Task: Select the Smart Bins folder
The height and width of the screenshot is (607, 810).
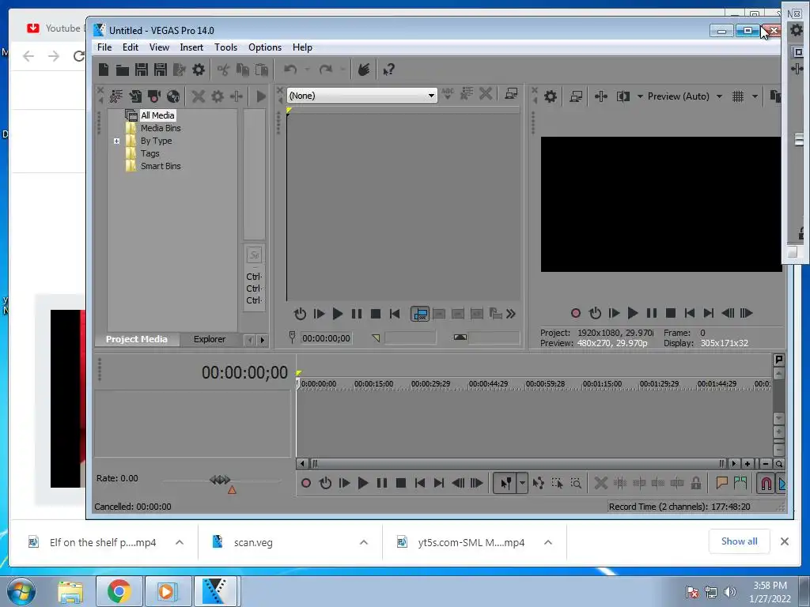Action: [161, 166]
